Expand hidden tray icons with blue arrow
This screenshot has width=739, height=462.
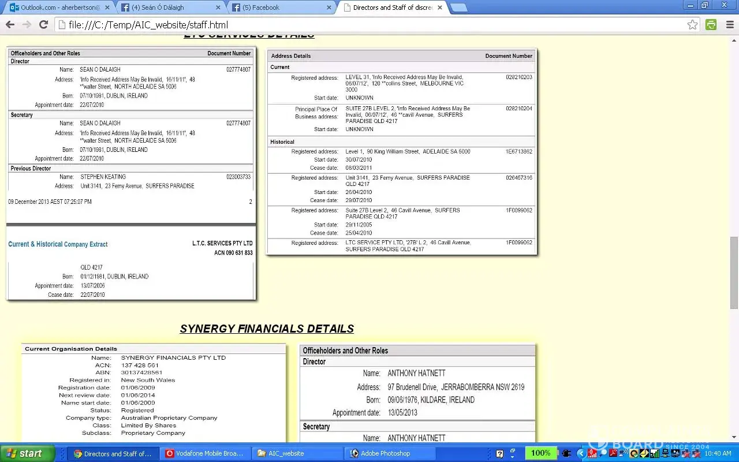pyautogui.click(x=581, y=454)
